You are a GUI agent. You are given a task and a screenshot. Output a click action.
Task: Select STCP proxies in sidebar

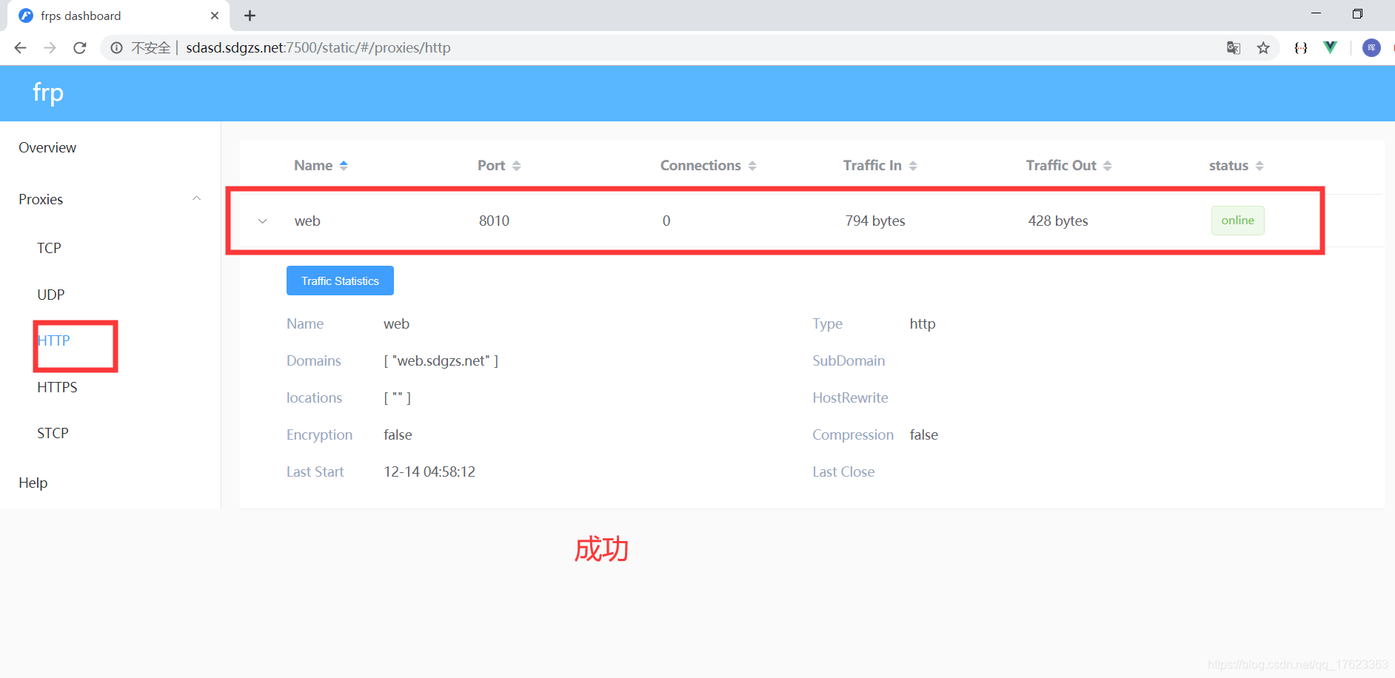click(x=53, y=434)
